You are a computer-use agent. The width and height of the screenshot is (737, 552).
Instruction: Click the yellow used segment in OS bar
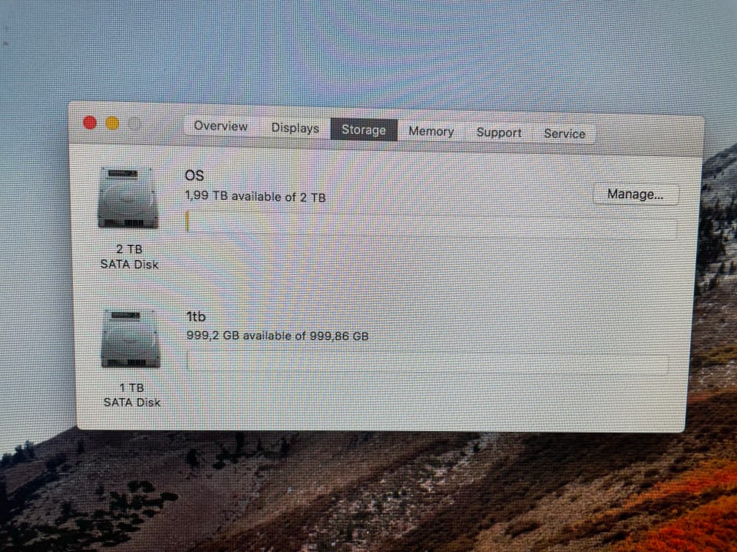click(187, 222)
